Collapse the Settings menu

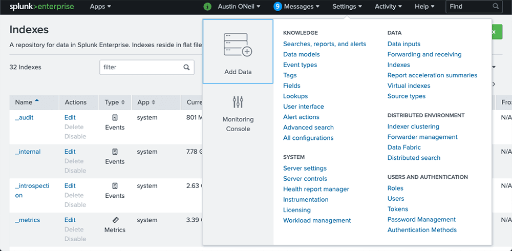click(347, 7)
